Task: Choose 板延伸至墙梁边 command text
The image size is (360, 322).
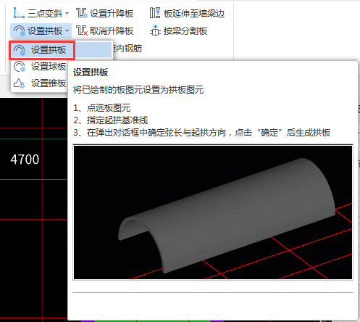Action: pos(194,14)
